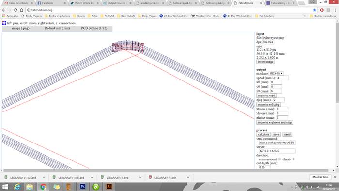Open the Bimby Vegana bookmark
Viewport: 339px width, 191px height.
click(31, 16)
